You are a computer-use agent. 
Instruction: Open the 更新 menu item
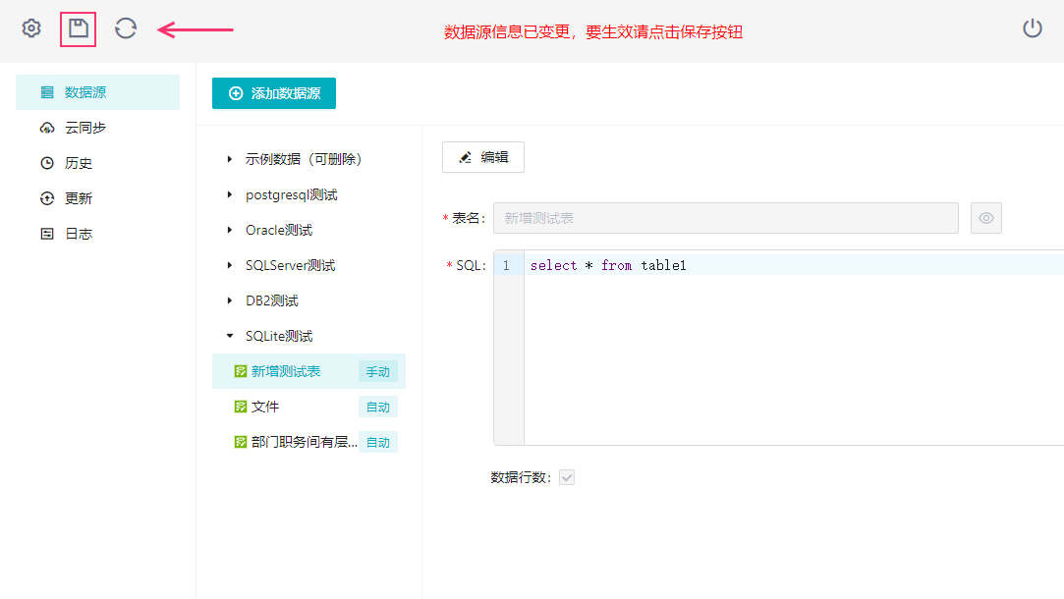tap(97, 198)
